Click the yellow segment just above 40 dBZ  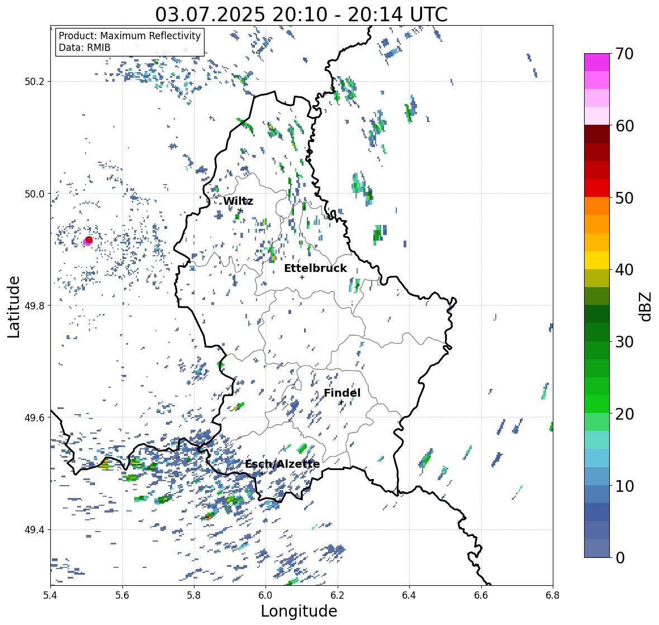tap(597, 260)
